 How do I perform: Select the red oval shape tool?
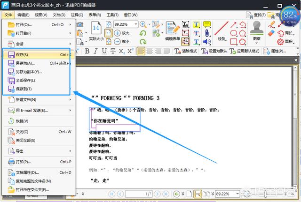click(233, 33)
